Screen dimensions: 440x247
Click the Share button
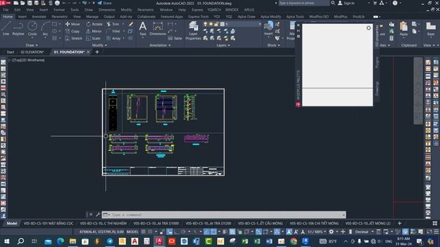104,3
